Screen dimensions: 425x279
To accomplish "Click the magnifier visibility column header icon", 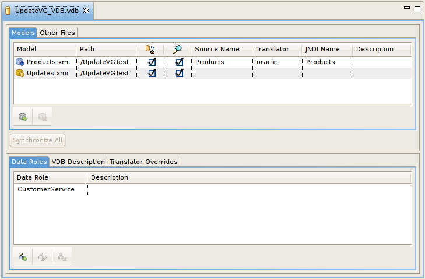I will tap(178, 50).
